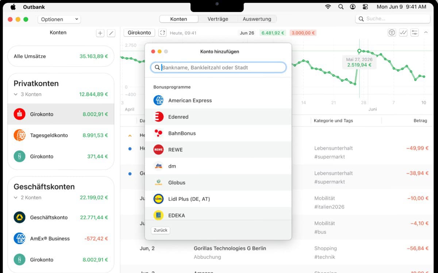Switch to the Konten tab
This screenshot has height=273, width=438.
[x=179, y=19]
